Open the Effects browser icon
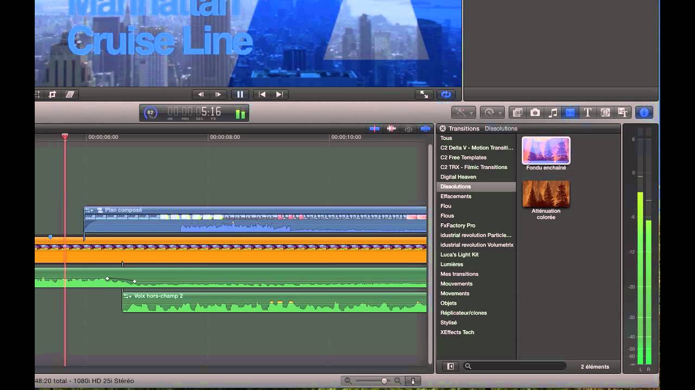Image resolution: width=695 pixels, height=390 pixels. click(x=517, y=113)
